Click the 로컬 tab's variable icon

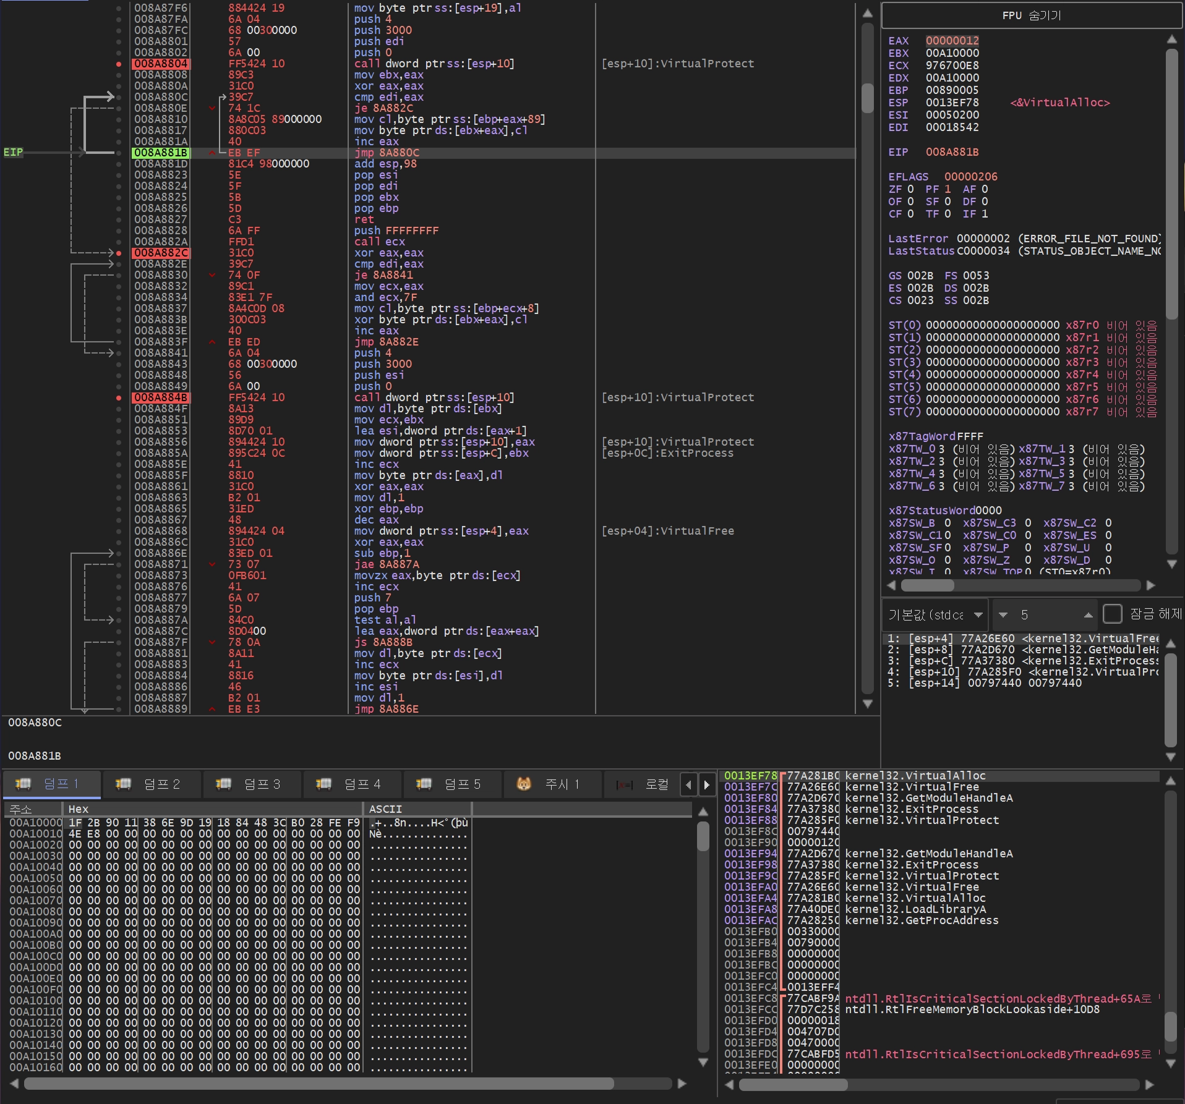pos(625,784)
